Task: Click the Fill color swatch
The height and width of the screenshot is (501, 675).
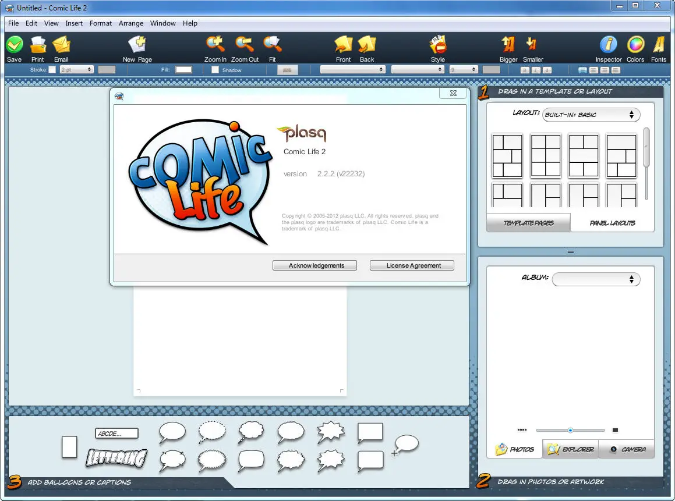Action: pos(183,70)
